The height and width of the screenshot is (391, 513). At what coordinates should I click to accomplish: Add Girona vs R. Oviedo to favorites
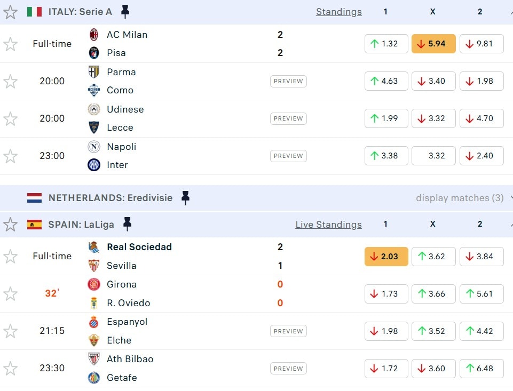coord(11,293)
